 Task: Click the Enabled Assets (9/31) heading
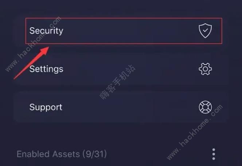coord(62,154)
